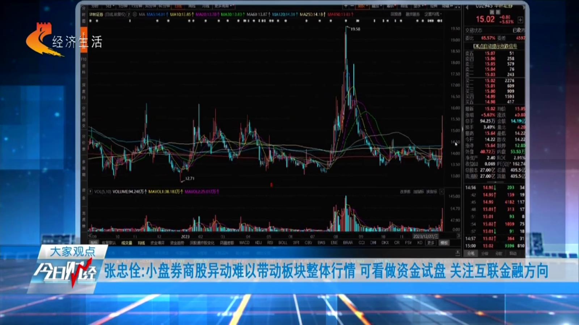This screenshot has width=579, height=325.
Task: Enable the RSI indicator
Action: [270, 243]
